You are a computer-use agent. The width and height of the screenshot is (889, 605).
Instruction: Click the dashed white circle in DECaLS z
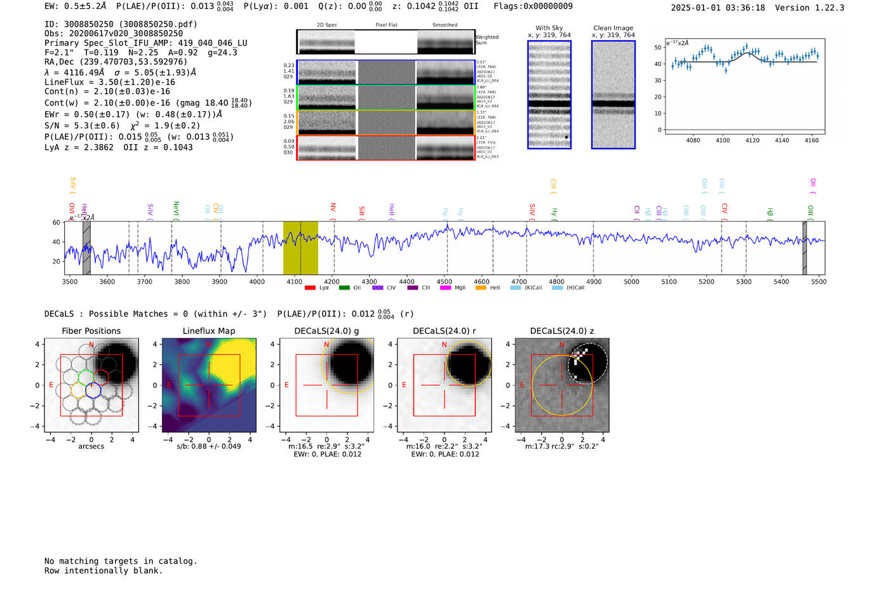(x=587, y=363)
